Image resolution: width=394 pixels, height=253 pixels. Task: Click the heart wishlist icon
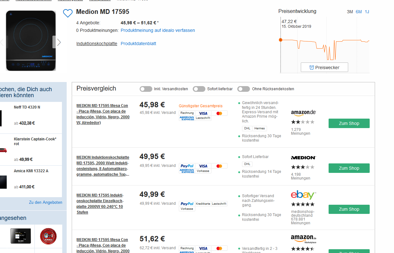coord(68,13)
